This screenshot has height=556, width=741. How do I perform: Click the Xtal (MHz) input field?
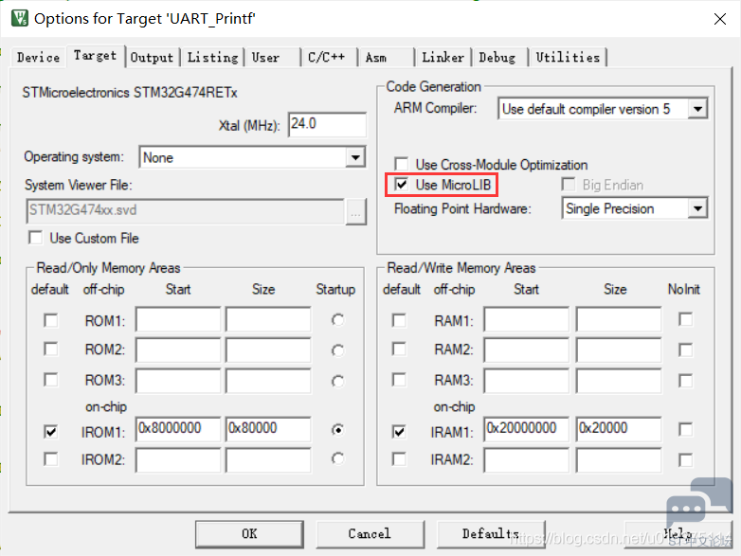327,124
